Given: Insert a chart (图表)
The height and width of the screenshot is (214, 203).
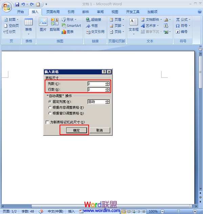Looking at the screenshot, I should [x=67, y=32].
